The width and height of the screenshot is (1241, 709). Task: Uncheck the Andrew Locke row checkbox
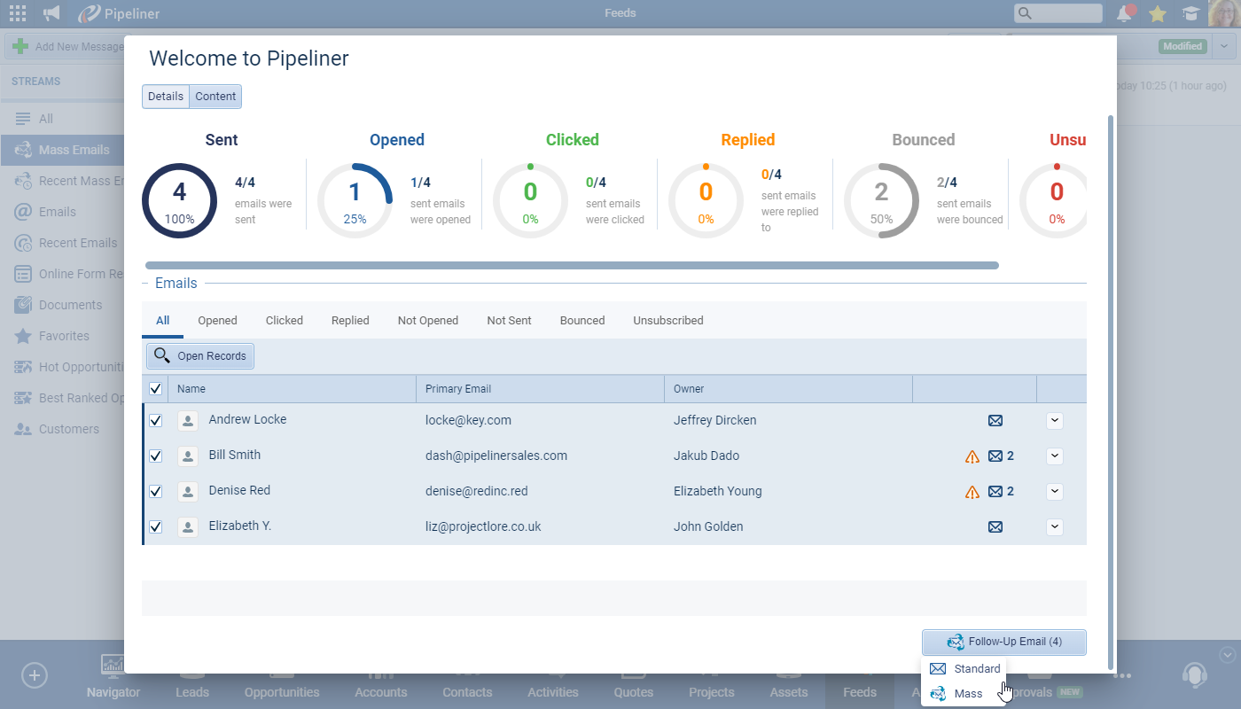(155, 420)
